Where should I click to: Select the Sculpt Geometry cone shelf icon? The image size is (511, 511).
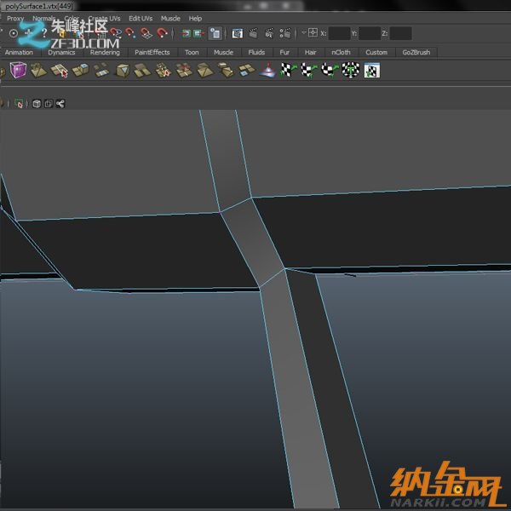click(x=267, y=71)
